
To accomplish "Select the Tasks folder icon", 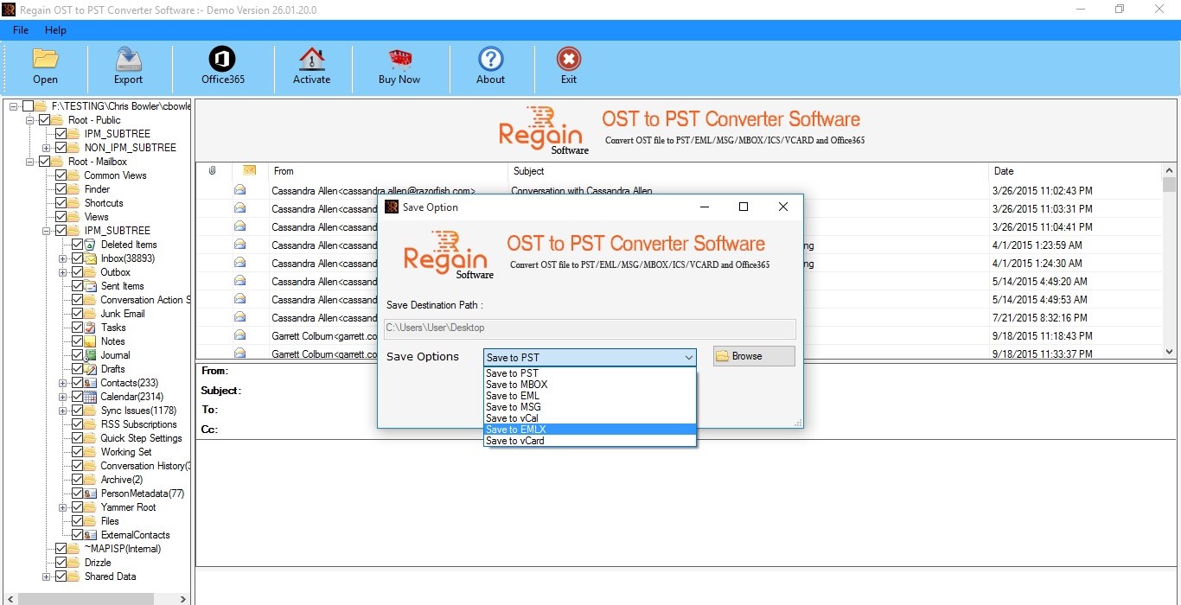I will coord(90,328).
